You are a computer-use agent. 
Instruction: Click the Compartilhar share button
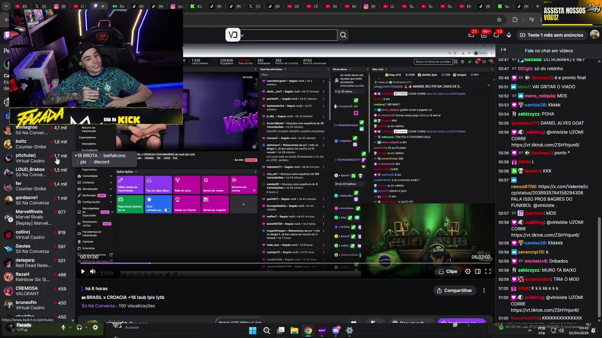(x=454, y=291)
